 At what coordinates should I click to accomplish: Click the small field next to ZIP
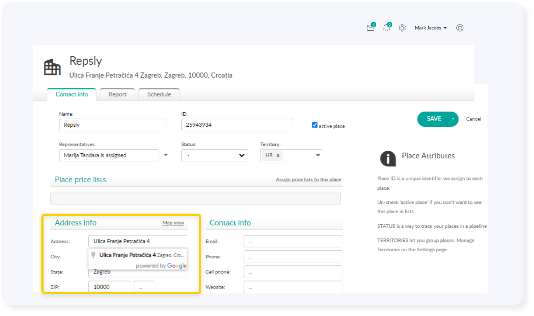click(x=144, y=287)
